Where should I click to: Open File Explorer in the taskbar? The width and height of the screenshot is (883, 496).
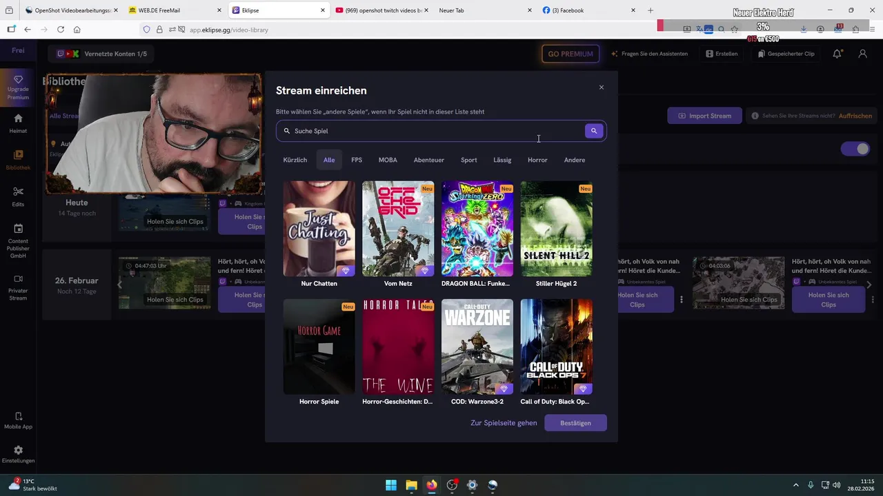411,485
